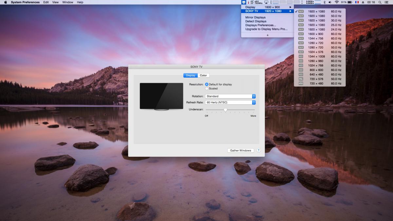Screen dimensions: 393x221
Task: Open the Refresh Rate dropdown
Action: [230, 102]
